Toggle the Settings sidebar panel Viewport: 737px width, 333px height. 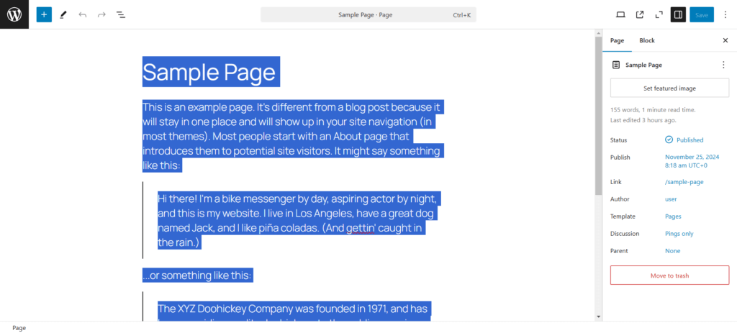(x=678, y=14)
